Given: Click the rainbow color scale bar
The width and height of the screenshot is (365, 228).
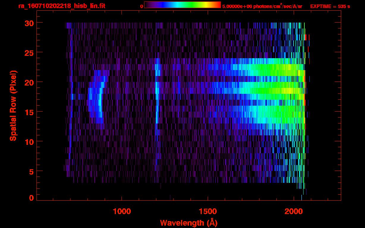Looking at the screenshot, I should [182, 5].
